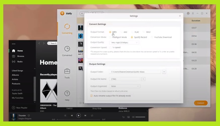Toggle shuffle in Spotify player
The image size is (220, 126).
point(65,116)
